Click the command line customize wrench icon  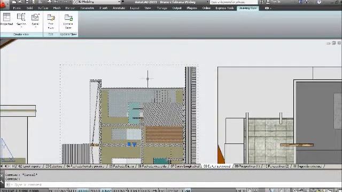pos(2,181)
